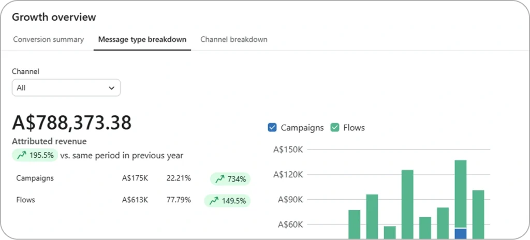Click the Flows row label in table
The width and height of the screenshot is (530, 240).
[x=26, y=200]
